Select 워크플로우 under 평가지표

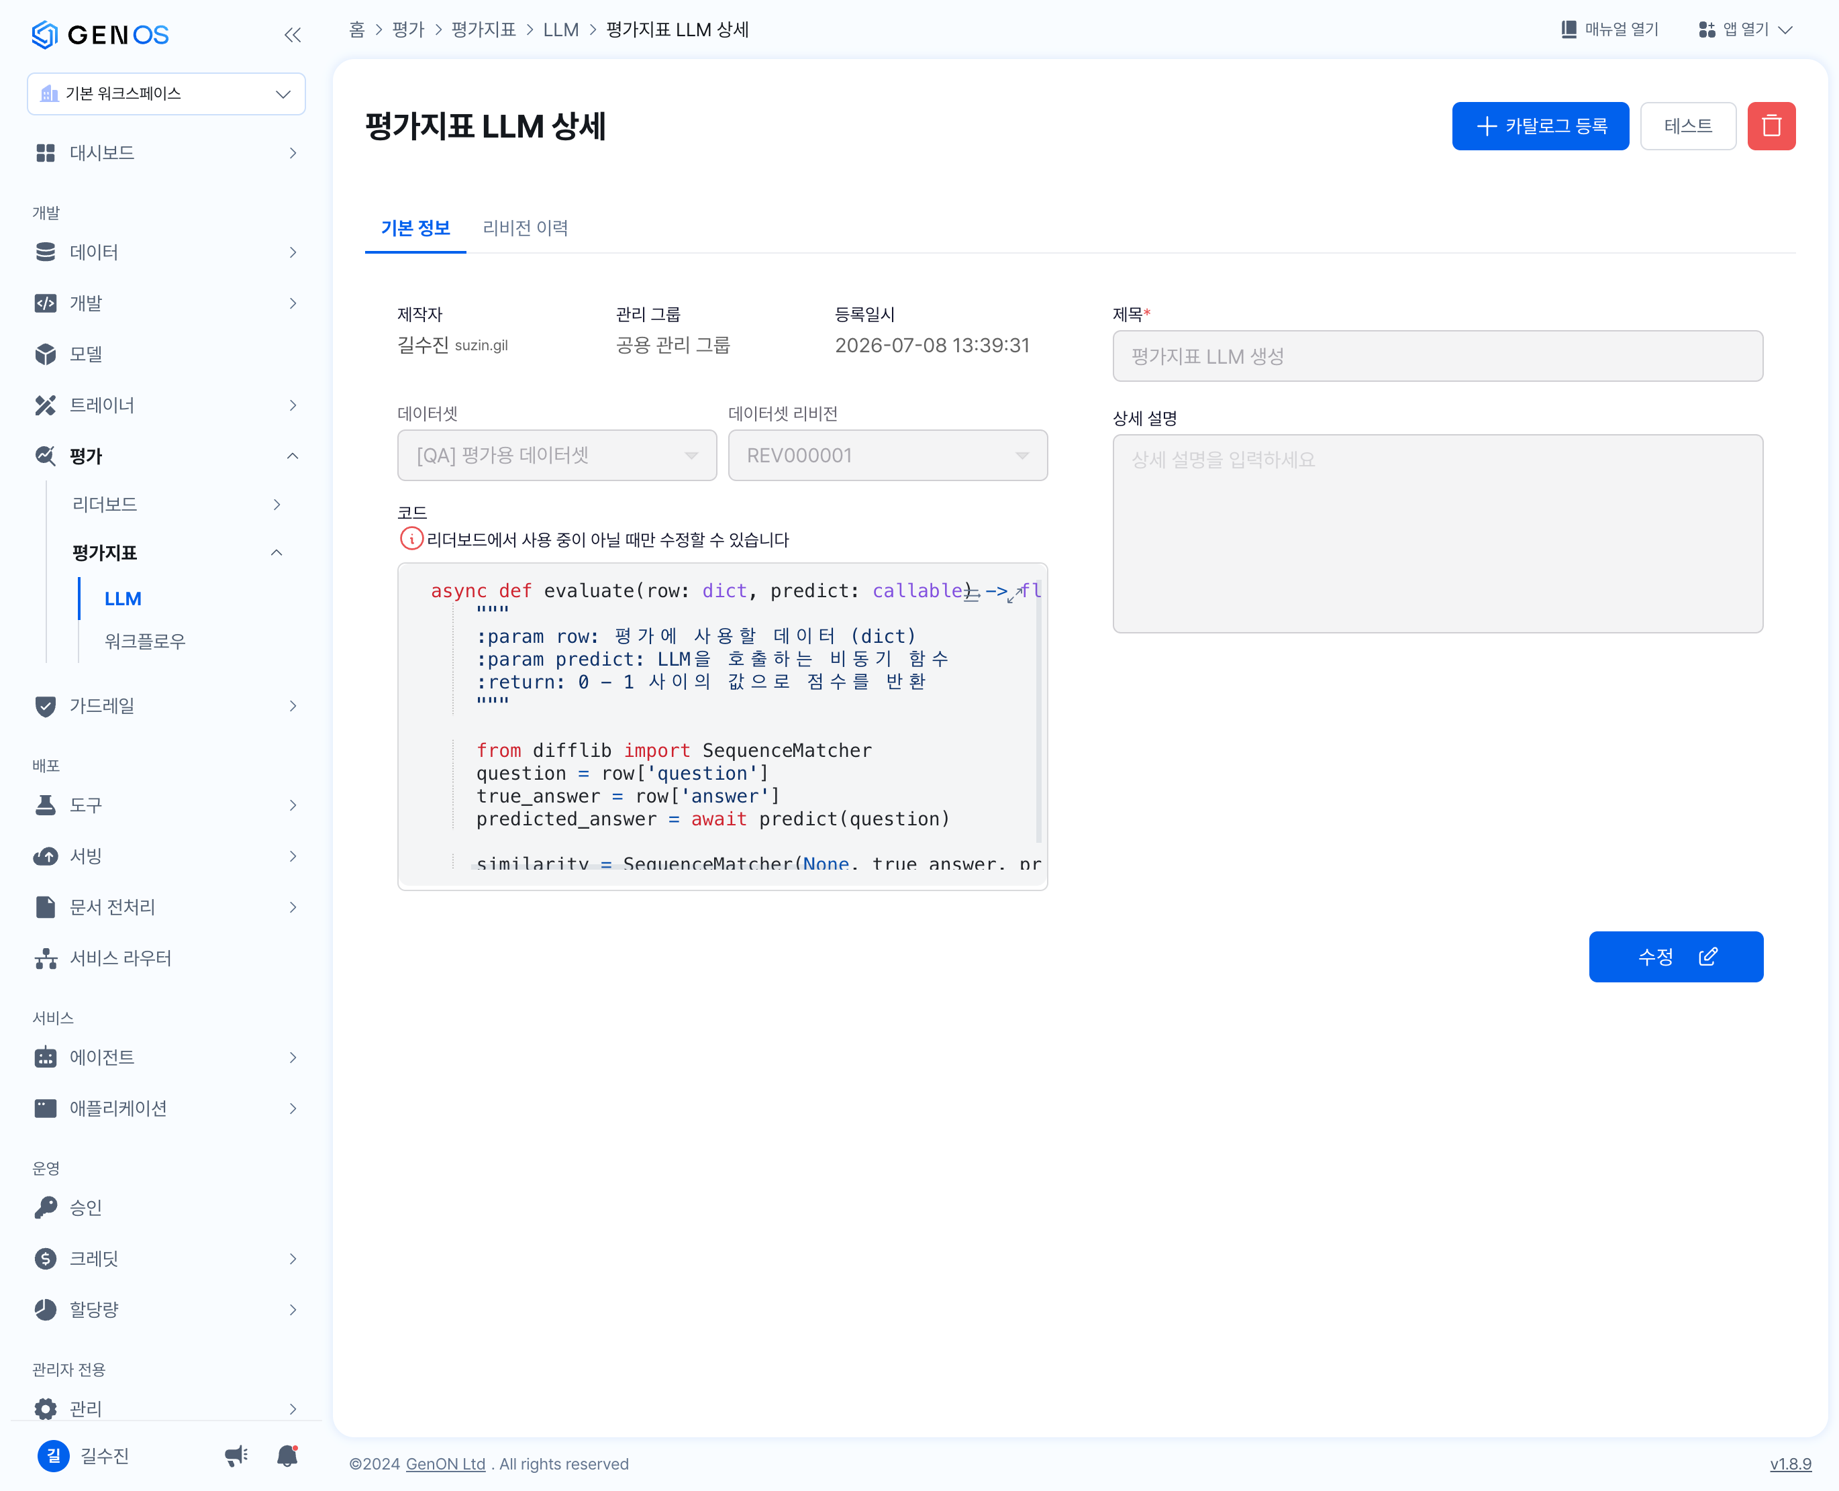pyautogui.click(x=145, y=641)
